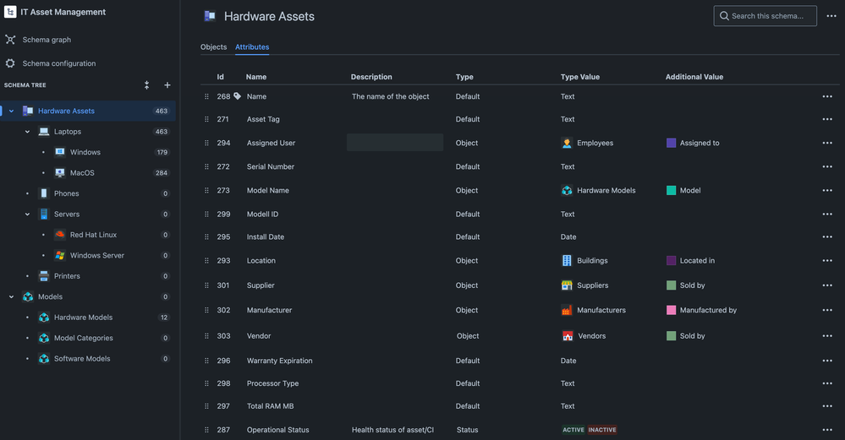845x440 pixels.
Task: Click Schema graph label
Action: 47,39
